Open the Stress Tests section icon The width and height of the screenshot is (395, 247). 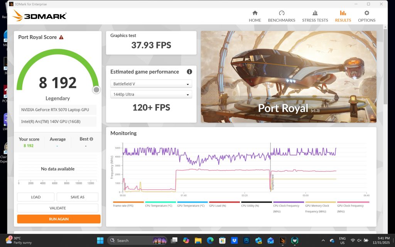click(x=315, y=15)
